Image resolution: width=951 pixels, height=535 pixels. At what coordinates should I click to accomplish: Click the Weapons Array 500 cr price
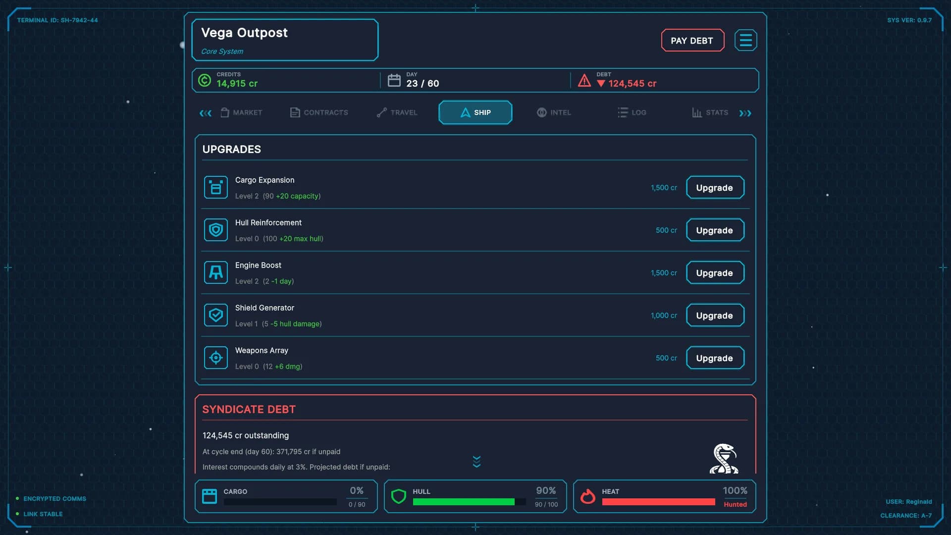(666, 358)
